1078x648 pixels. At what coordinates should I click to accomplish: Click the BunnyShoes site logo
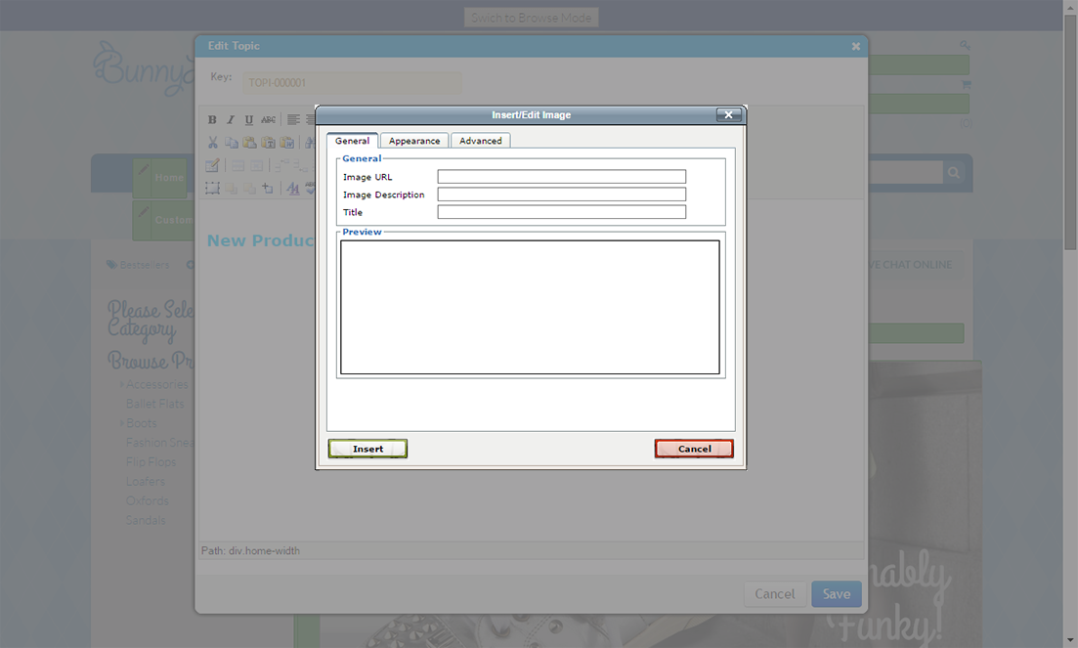(144, 68)
